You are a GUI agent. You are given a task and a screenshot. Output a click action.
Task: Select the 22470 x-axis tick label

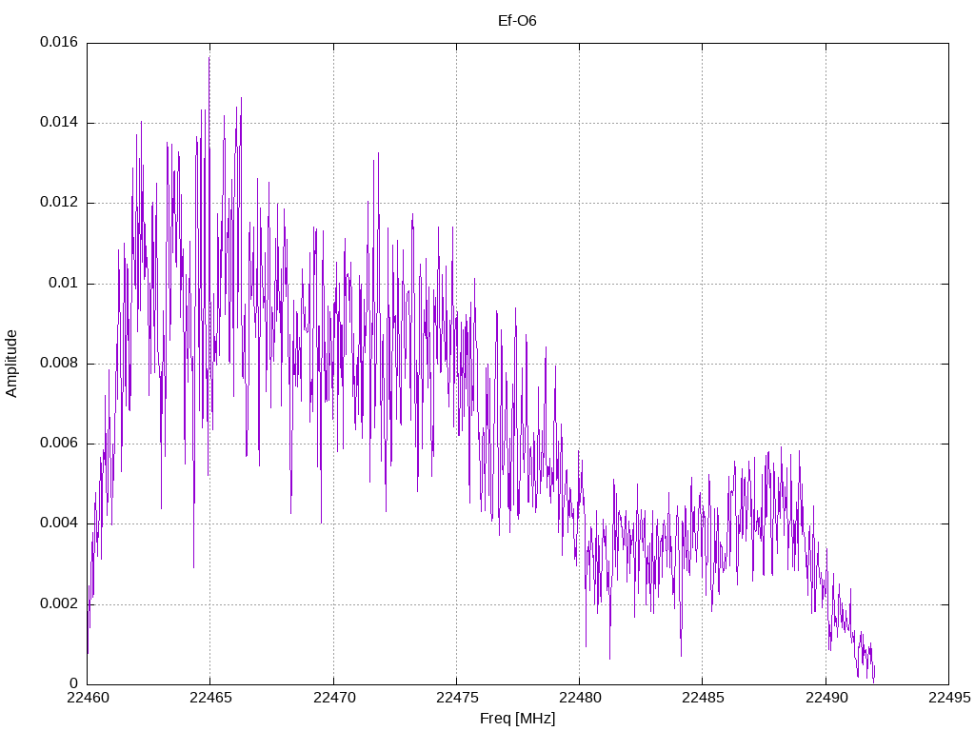click(333, 698)
